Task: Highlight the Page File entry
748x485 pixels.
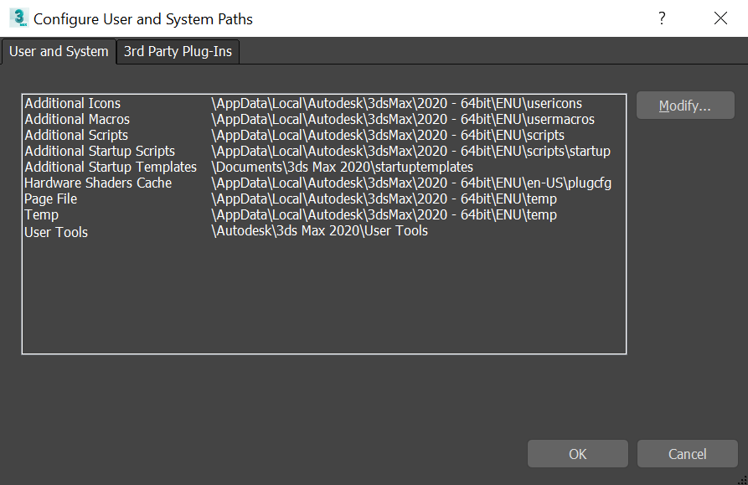Action: coord(51,199)
